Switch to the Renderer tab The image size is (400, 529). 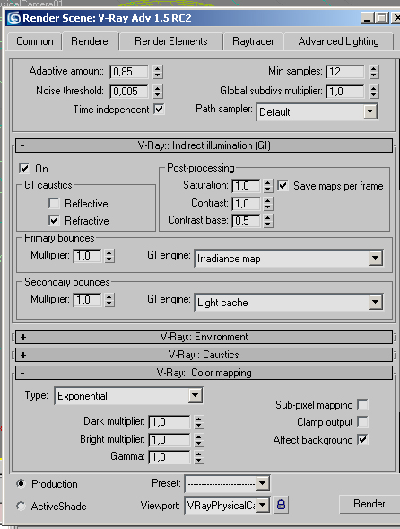tap(91, 41)
